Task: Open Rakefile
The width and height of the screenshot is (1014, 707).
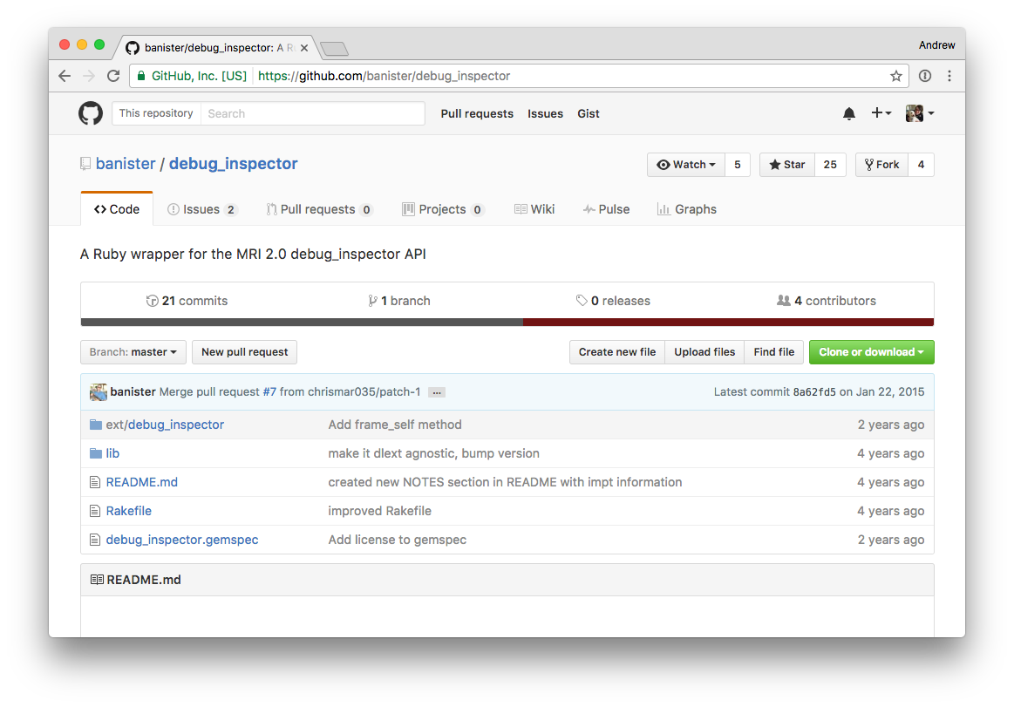Action: coord(129,511)
